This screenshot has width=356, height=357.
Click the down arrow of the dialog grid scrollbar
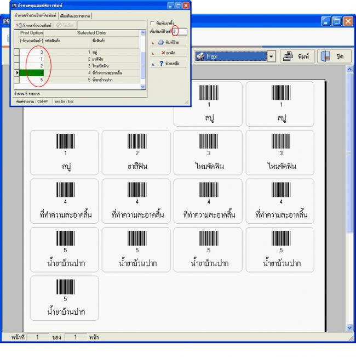(143, 87)
